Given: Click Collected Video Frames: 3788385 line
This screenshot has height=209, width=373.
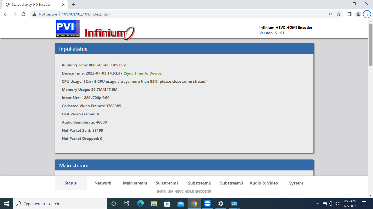Looking at the screenshot, I should (x=91, y=106).
